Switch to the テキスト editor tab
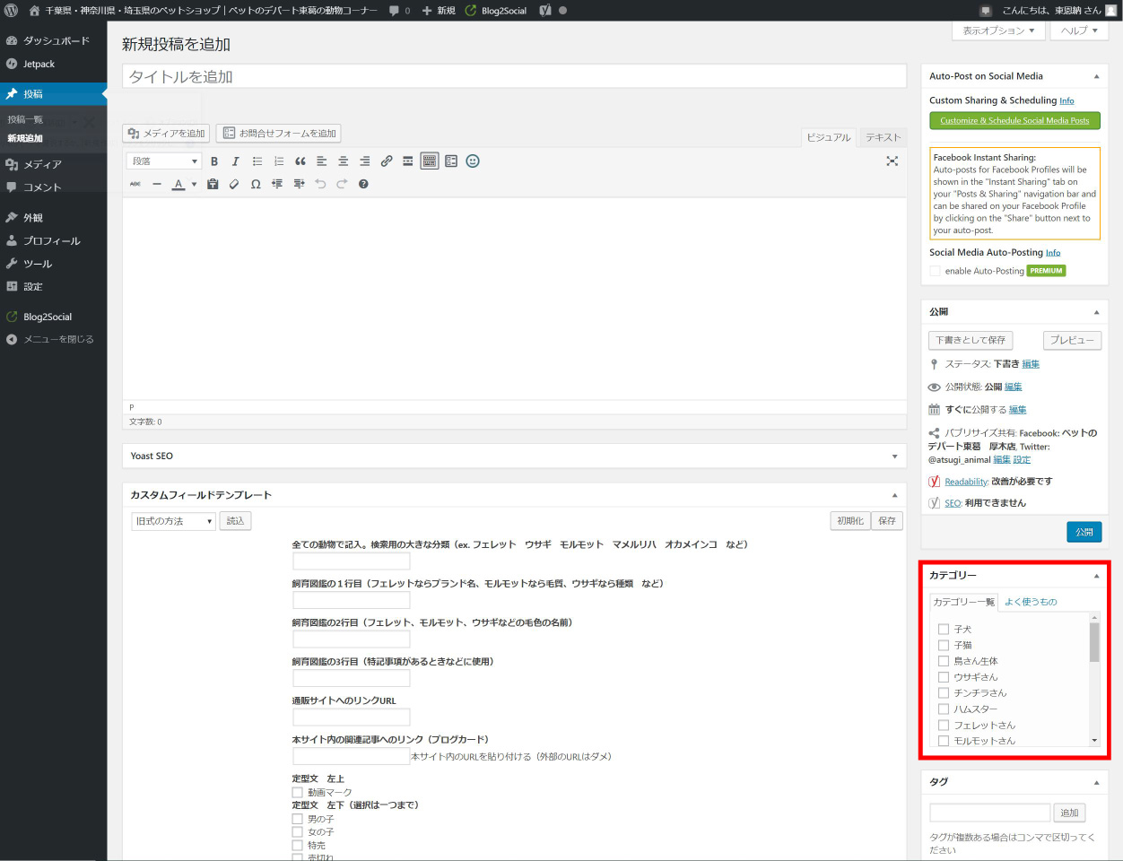This screenshot has width=1123, height=861. point(883,137)
